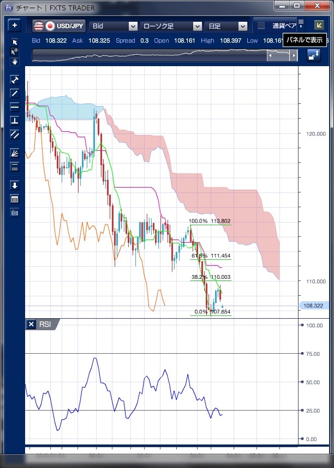Click the download arrow icon
The width and height of the screenshot is (334, 468).
pyautogui.click(x=15, y=185)
